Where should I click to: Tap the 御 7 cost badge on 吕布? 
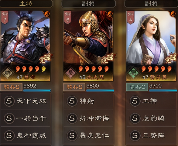[x=5, y=17]
